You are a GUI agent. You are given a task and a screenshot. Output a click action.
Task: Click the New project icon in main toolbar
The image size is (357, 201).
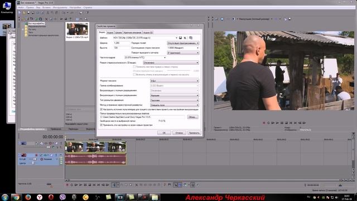click(x=20, y=13)
